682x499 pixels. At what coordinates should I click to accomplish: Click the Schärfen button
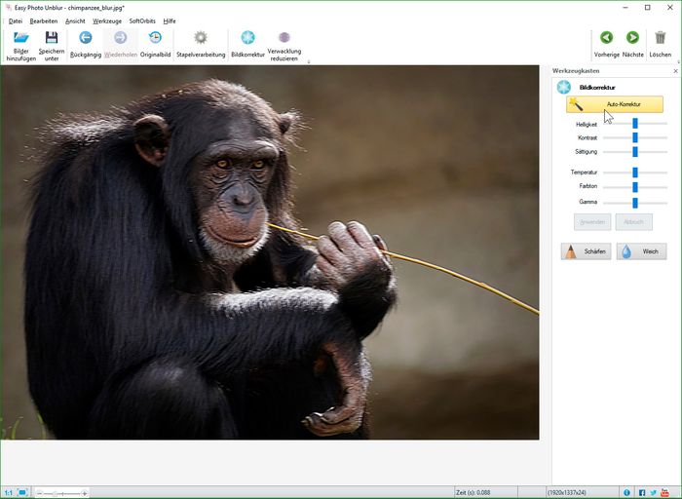point(586,251)
